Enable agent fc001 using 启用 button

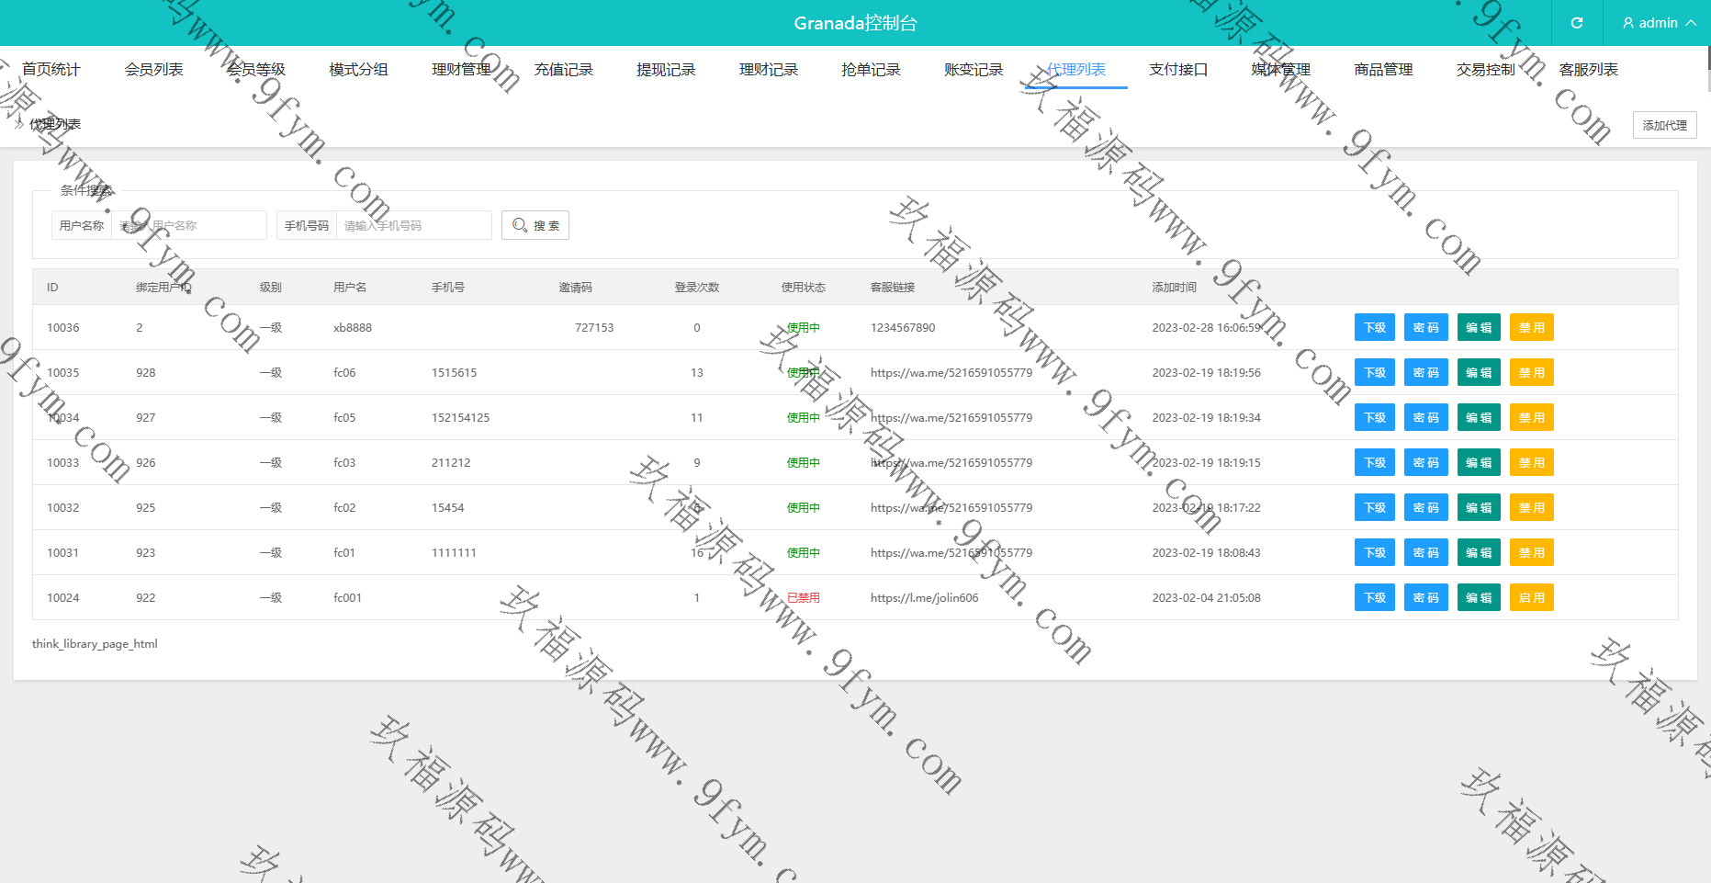pos(1531,598)
